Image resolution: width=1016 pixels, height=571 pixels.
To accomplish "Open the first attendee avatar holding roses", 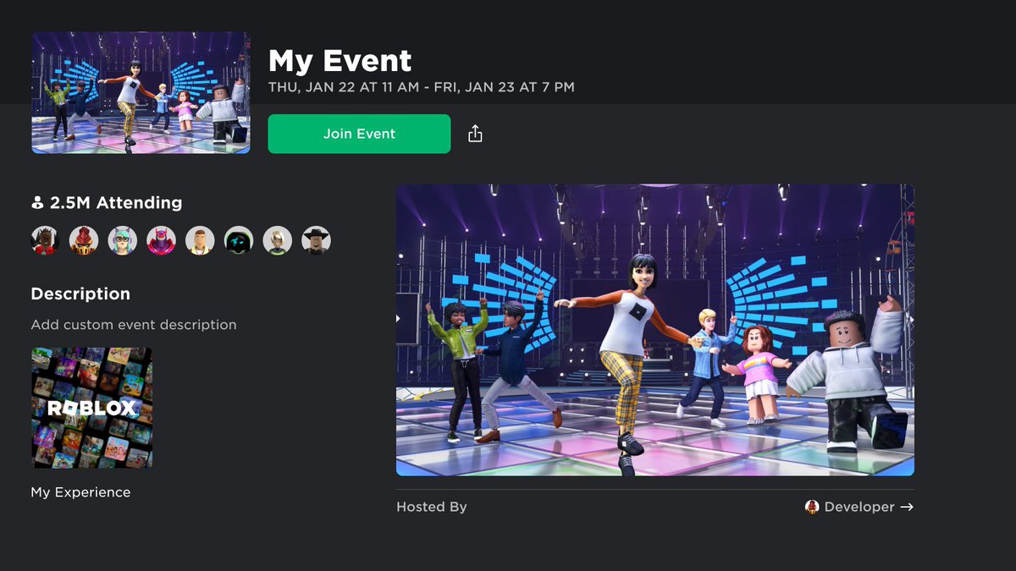I will tap(45, 239).
